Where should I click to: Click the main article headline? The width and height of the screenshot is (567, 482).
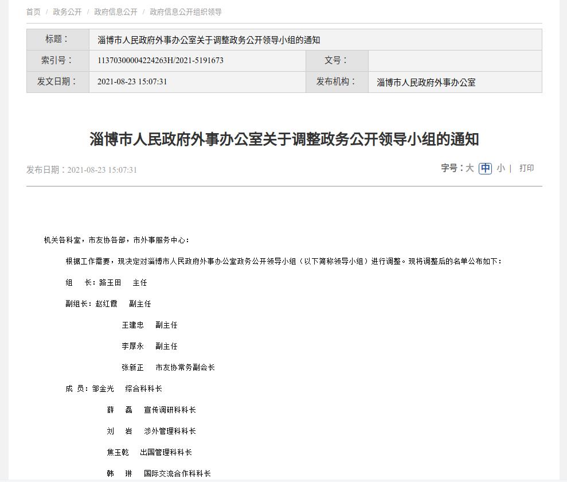(284, 139)
